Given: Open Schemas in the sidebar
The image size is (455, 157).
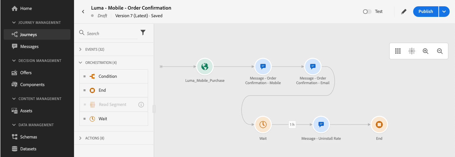Looking at the screenshot, I should (x=37, y=137).
